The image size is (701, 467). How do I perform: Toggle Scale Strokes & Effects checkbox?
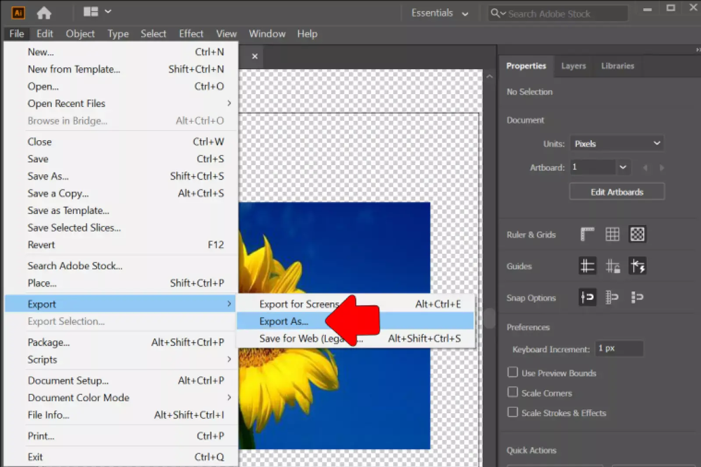(x=513, y=412)
